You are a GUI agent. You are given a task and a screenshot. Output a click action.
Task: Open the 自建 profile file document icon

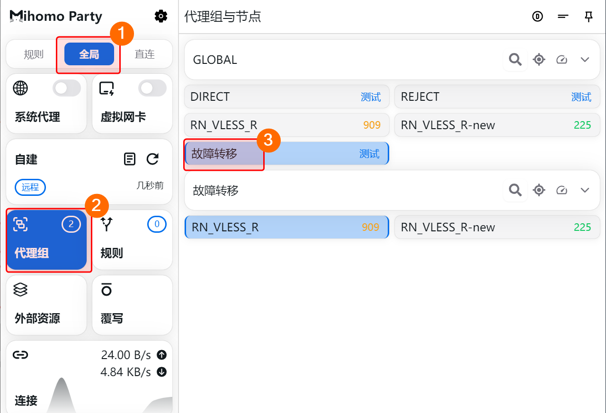pos(130,159)
